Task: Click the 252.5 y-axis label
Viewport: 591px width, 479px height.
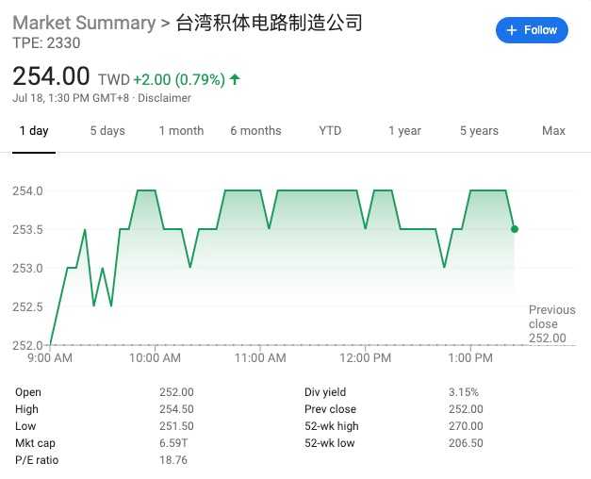Action: tap(27, 307)
